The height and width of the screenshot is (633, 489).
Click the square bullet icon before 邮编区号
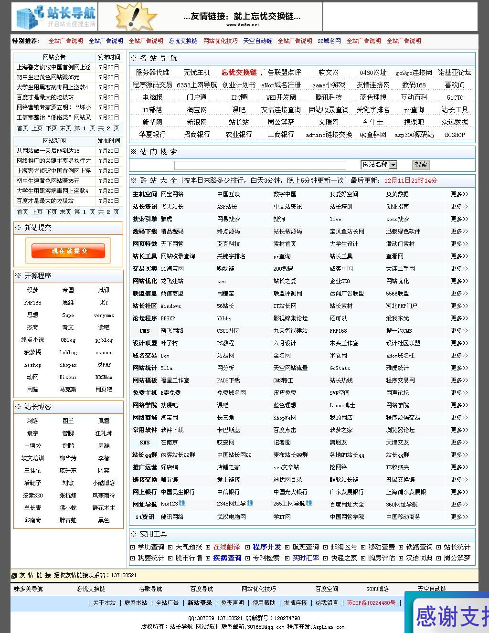[x=325, y=547]
